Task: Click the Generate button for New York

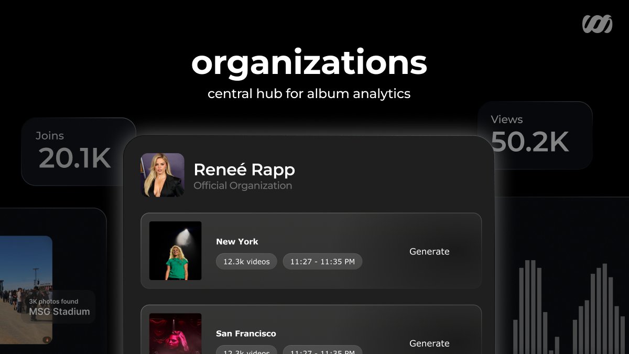Action: pyautogui.click(x=429, y=252)
